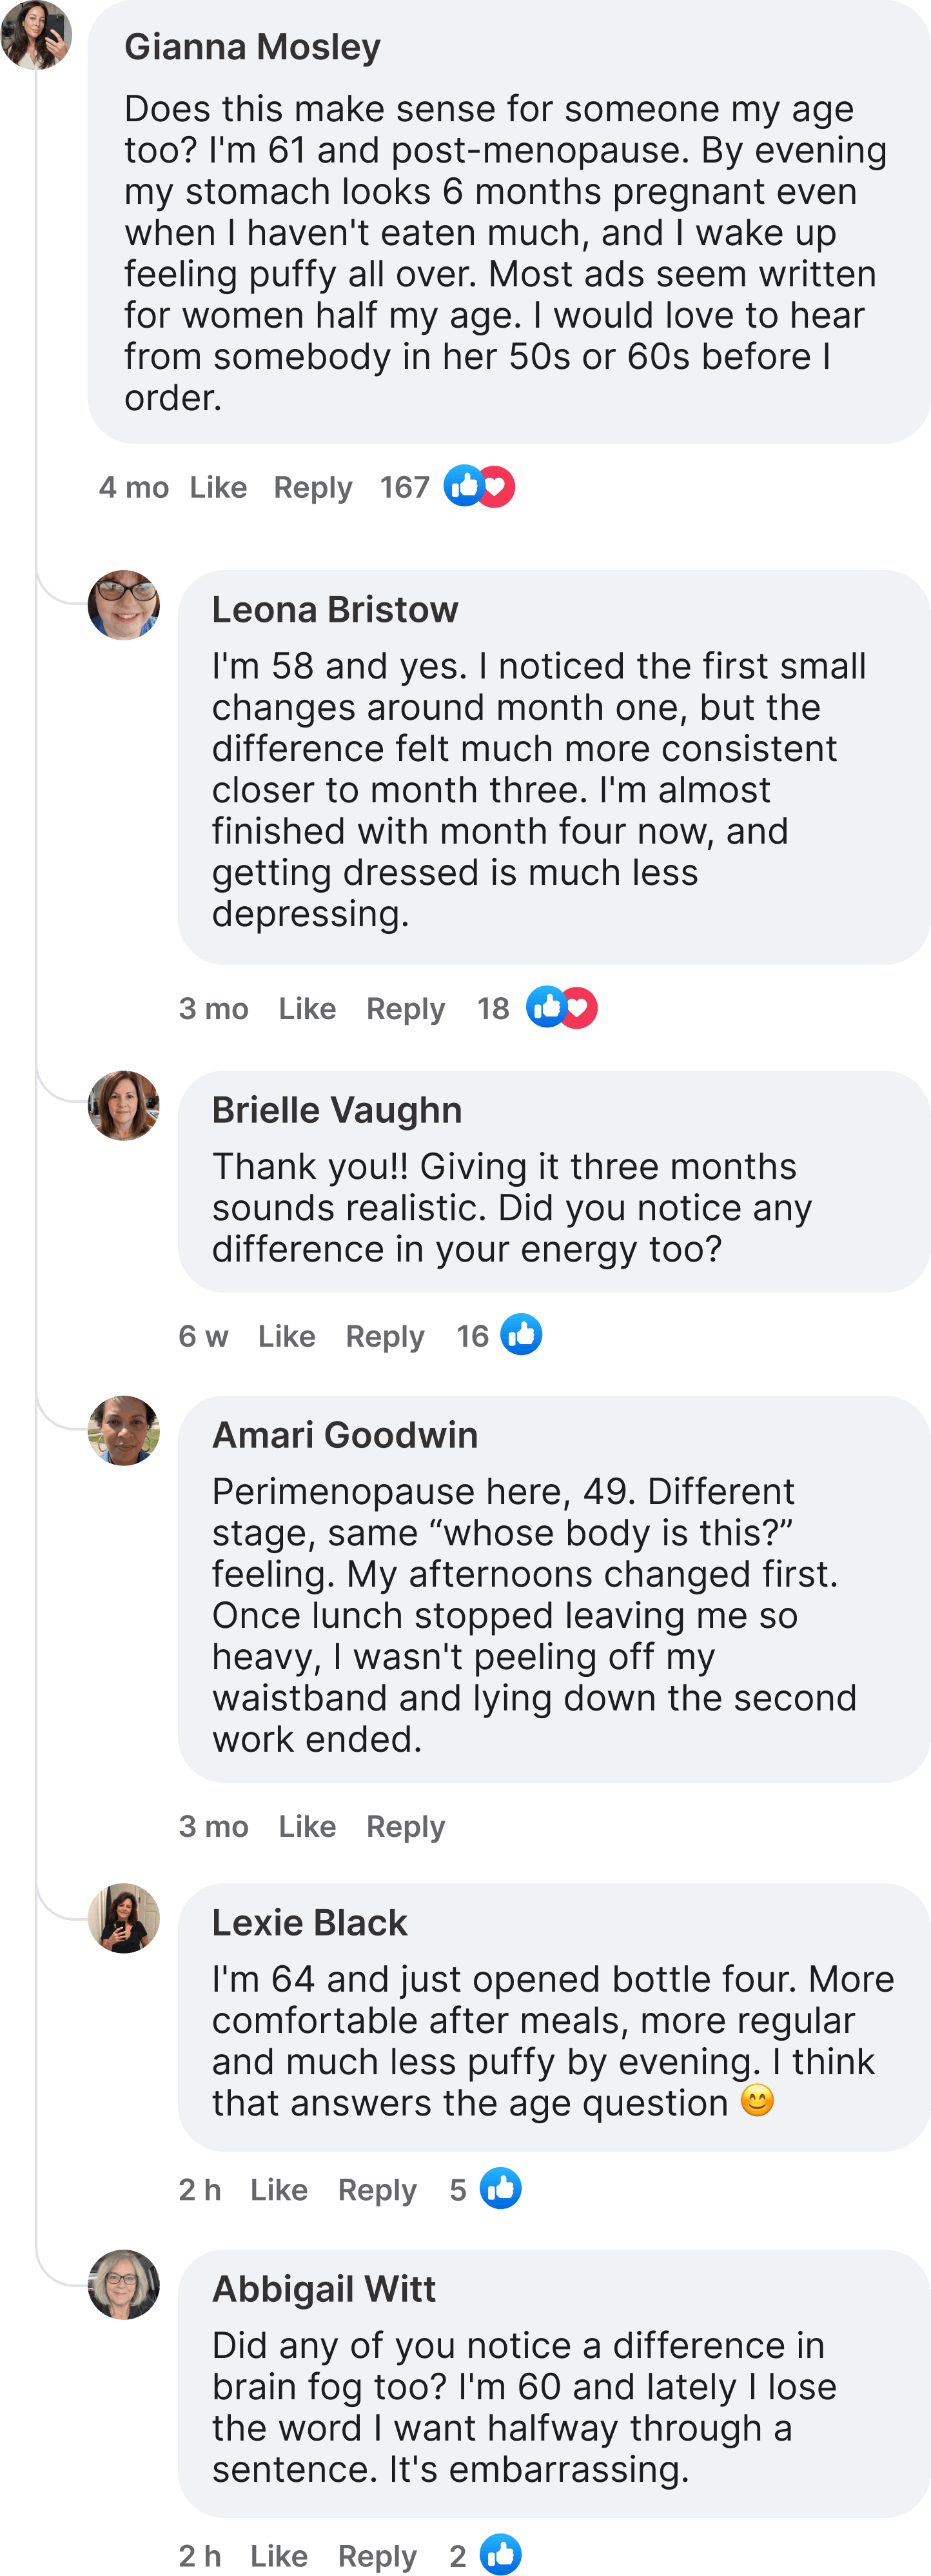Viewport: 931px width, 2576px height.
Task: Like Gianna Mosley's comment
Action: [218, 487]
